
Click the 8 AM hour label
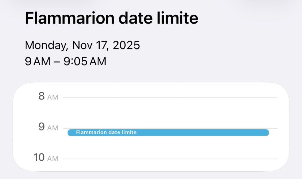tap(48, 97)
